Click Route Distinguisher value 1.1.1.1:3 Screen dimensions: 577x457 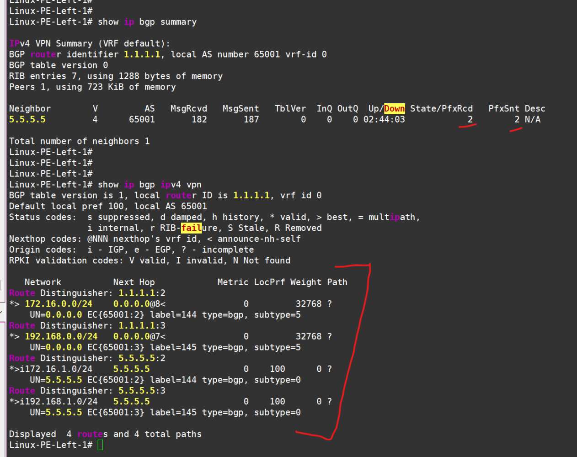pyautogui.click(x=142, y=325)
